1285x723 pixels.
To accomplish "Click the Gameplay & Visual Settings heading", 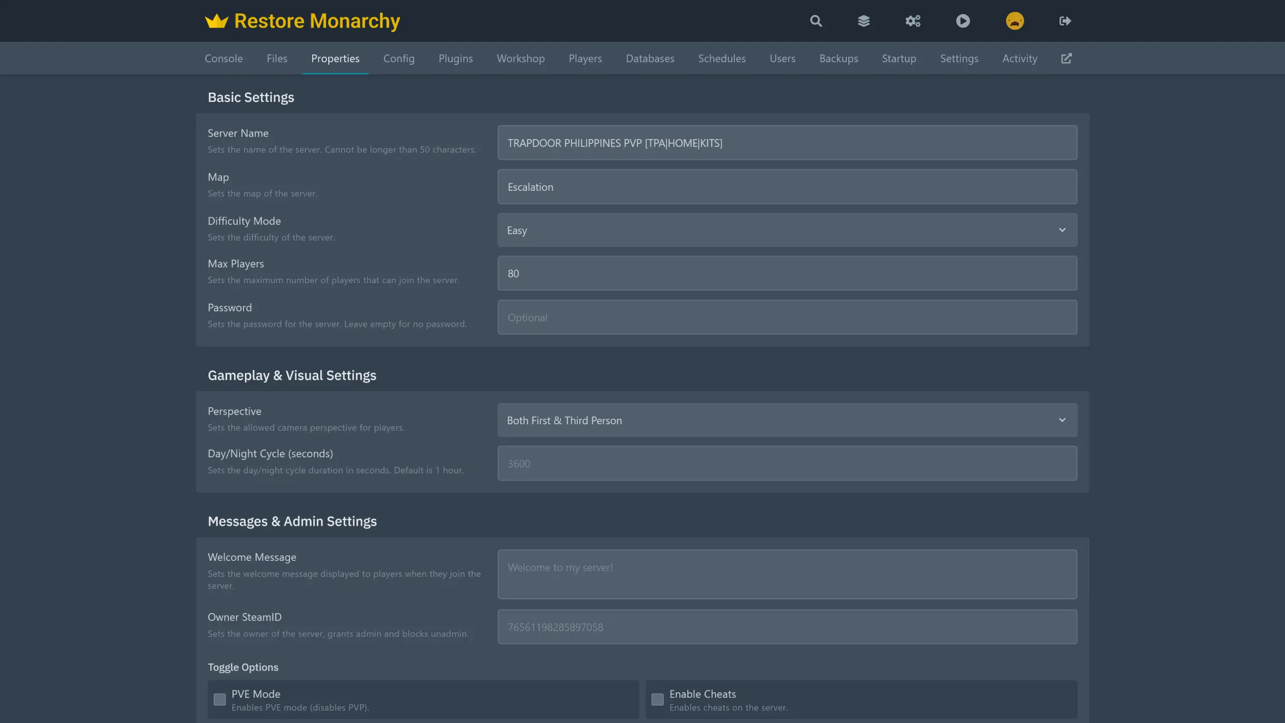I will click(x=292, y=376).
